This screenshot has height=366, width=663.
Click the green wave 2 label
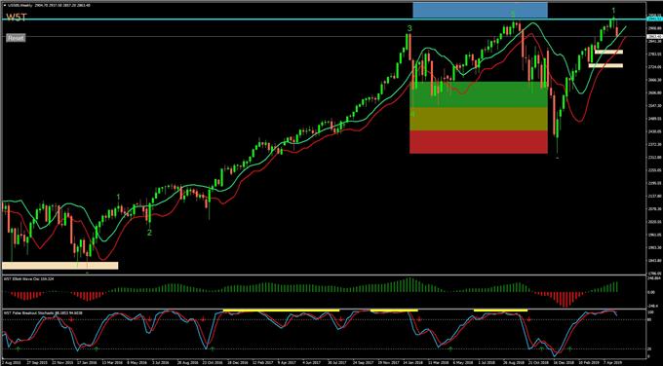point(149,233)
